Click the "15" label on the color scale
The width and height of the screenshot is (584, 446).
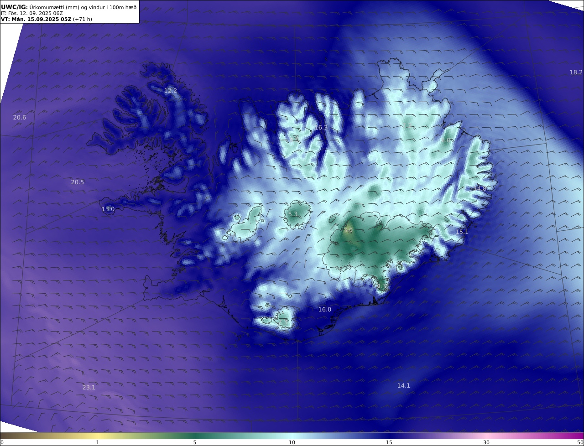coord(389,442)
